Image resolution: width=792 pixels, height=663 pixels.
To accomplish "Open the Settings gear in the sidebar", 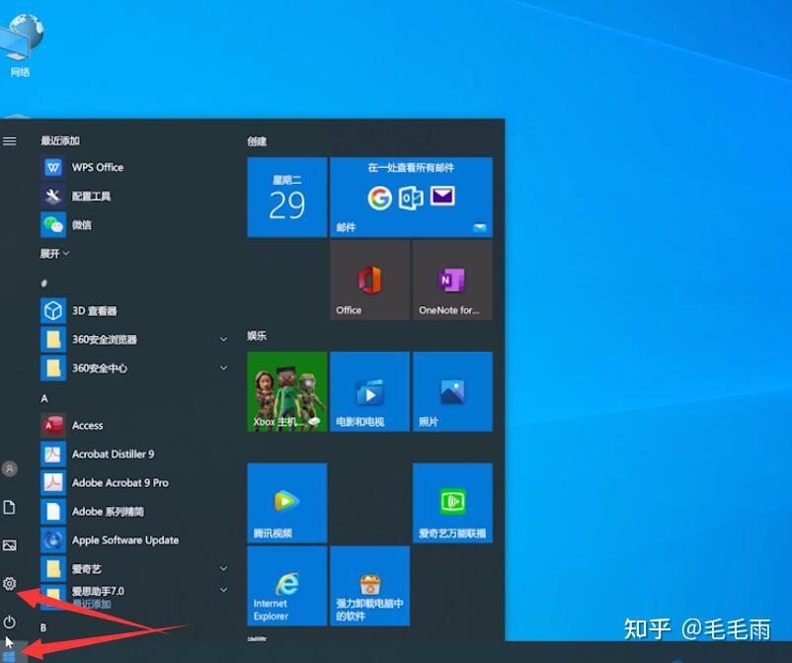I will click(x=10, y=584).
